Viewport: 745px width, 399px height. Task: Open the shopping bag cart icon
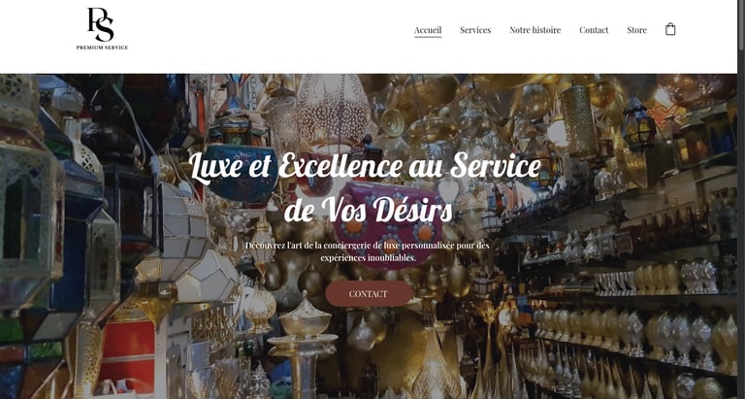(670, 29)
